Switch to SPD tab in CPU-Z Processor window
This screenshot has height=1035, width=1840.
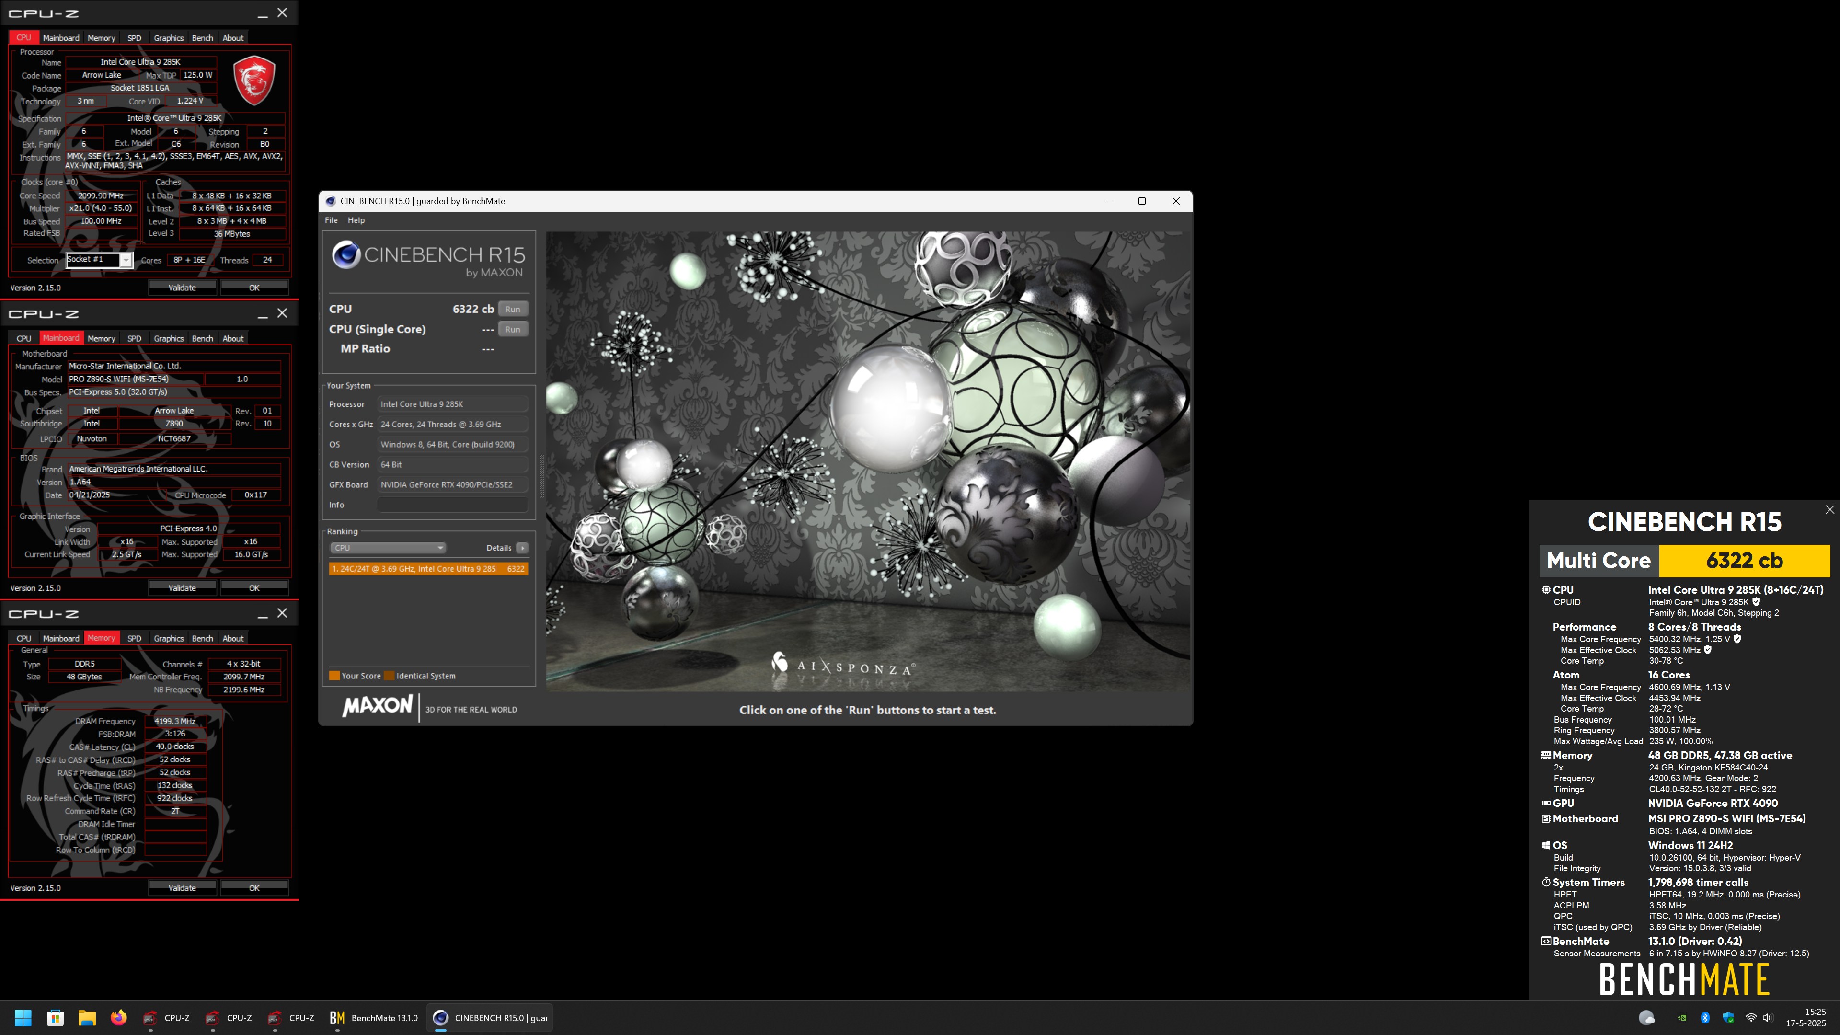pos(134,38)
